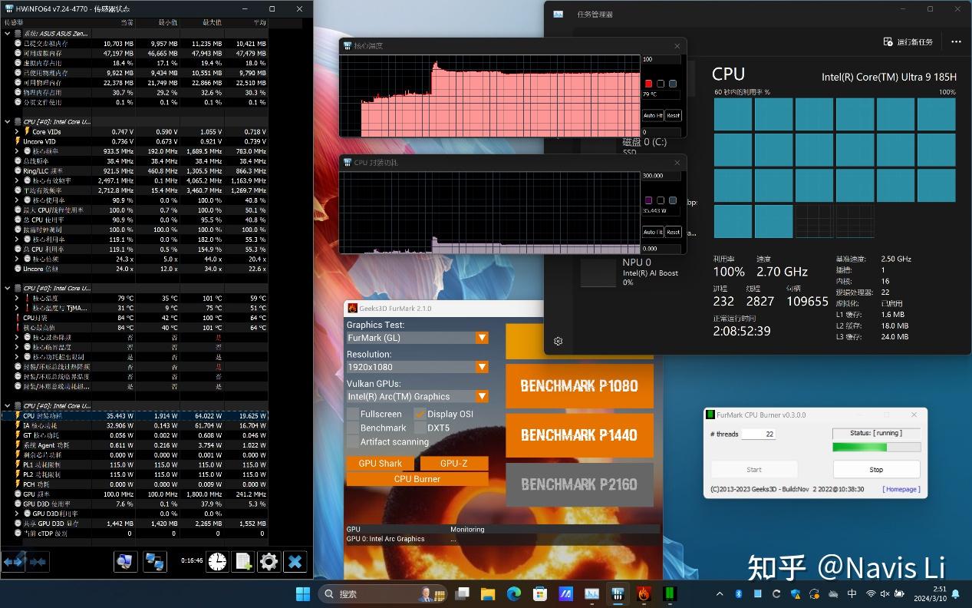Viewport: 972px width, 608px height.
Task: Open File Explorer from taskbar
Action: coord(488,593)
